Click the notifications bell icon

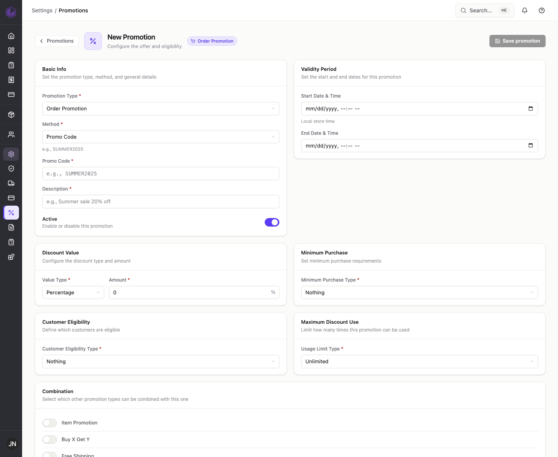pyautogui.click(x=525, y=10)
